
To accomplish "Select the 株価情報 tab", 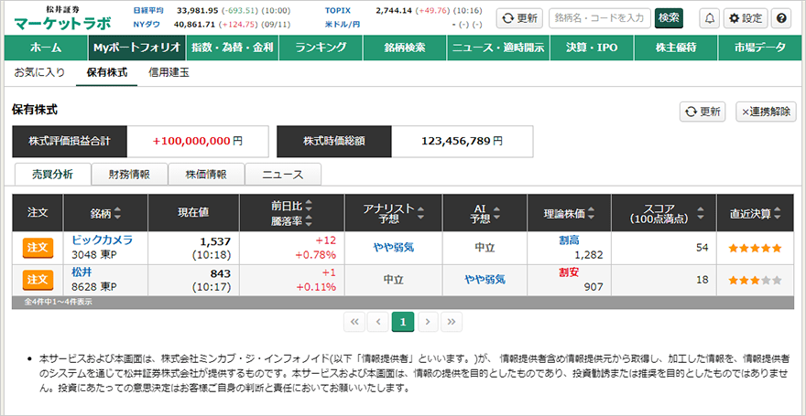I will click(x=206, y=175).
